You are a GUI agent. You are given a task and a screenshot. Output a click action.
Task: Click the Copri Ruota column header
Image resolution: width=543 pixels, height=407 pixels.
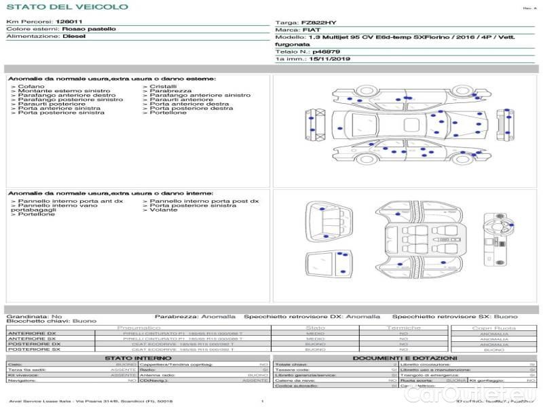493,328
